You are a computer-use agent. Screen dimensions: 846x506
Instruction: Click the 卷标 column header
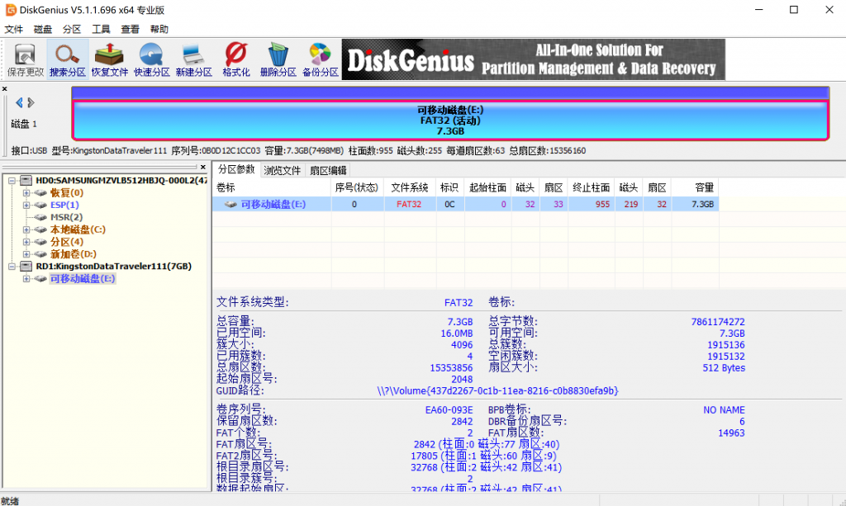(x=272, y=187)
